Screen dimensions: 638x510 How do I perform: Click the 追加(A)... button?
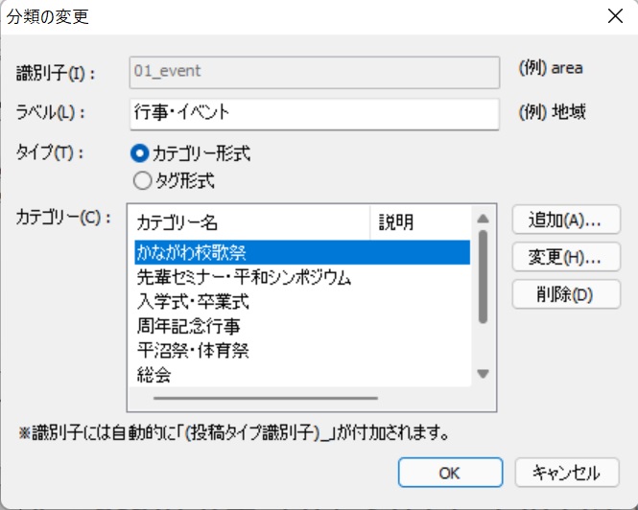tap(566, 220)
